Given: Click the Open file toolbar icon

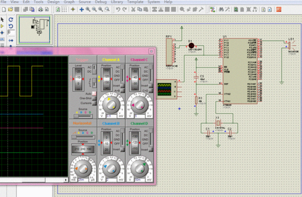Looking at the screenshot, I should pos(10,9).
